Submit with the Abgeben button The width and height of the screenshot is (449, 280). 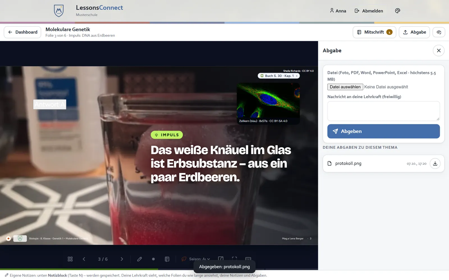pyautogui.click(x=384, y=131)
